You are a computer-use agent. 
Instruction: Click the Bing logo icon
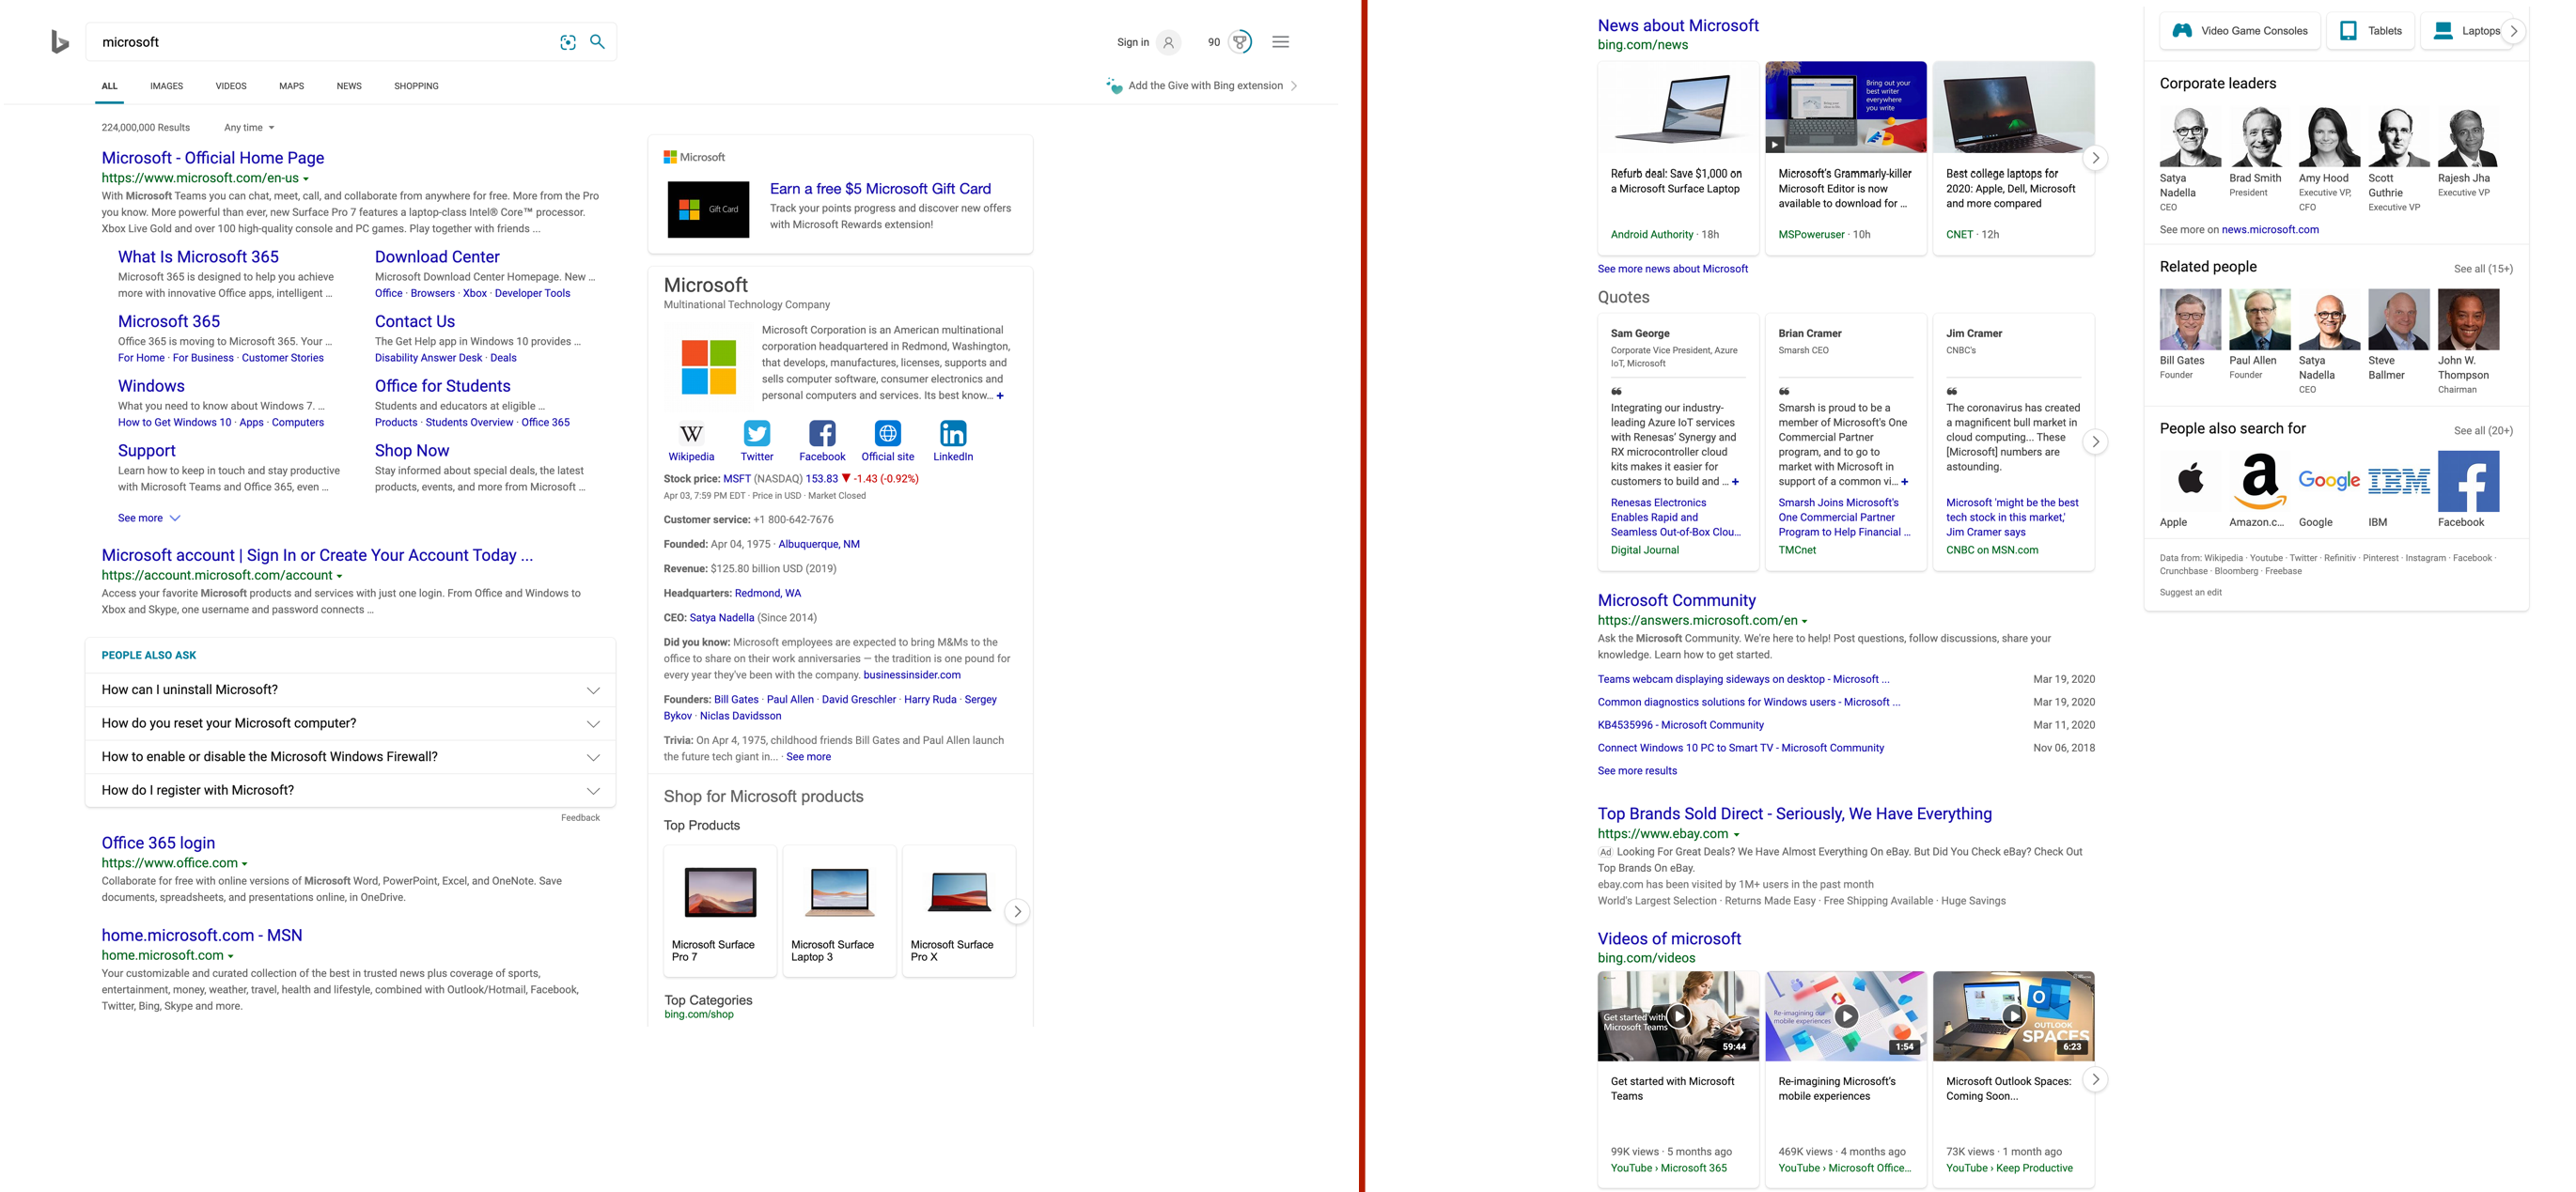(60, 42)
